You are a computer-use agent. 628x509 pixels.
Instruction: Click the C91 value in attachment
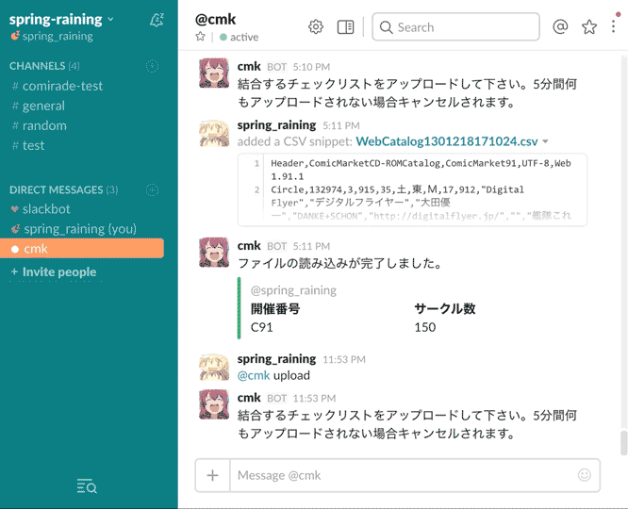(261, 327)
